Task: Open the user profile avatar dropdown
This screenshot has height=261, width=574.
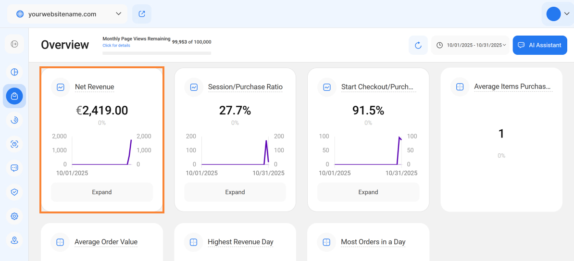Action: pos(558,14)
